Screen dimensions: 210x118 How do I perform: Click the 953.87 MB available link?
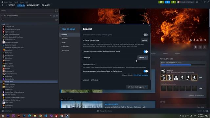(141, 75)
